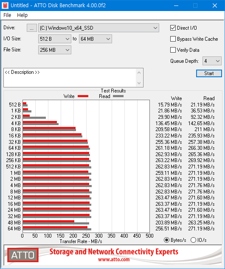
Task: Click the 512 B read value 21.19 MB/s
Action: pyautogui.click(x=202, y=105)
